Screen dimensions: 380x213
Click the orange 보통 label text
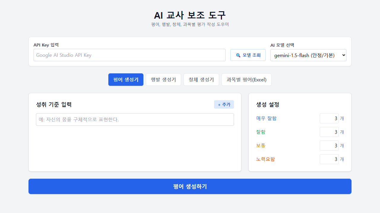point(261,146)
